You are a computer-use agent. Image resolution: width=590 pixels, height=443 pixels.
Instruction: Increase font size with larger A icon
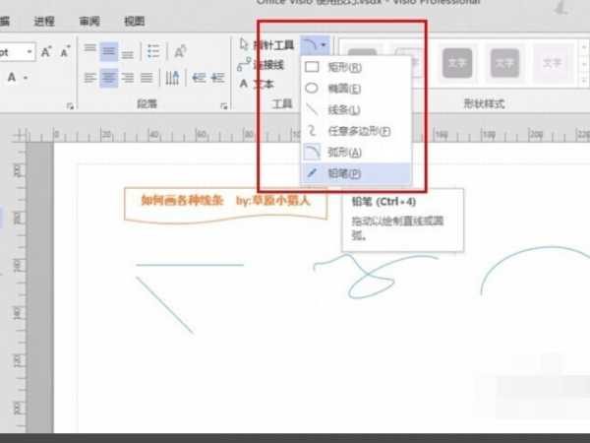click(x=46, y=51)
